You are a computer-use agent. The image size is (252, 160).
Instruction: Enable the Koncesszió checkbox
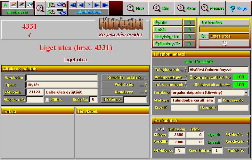[219, 100]
